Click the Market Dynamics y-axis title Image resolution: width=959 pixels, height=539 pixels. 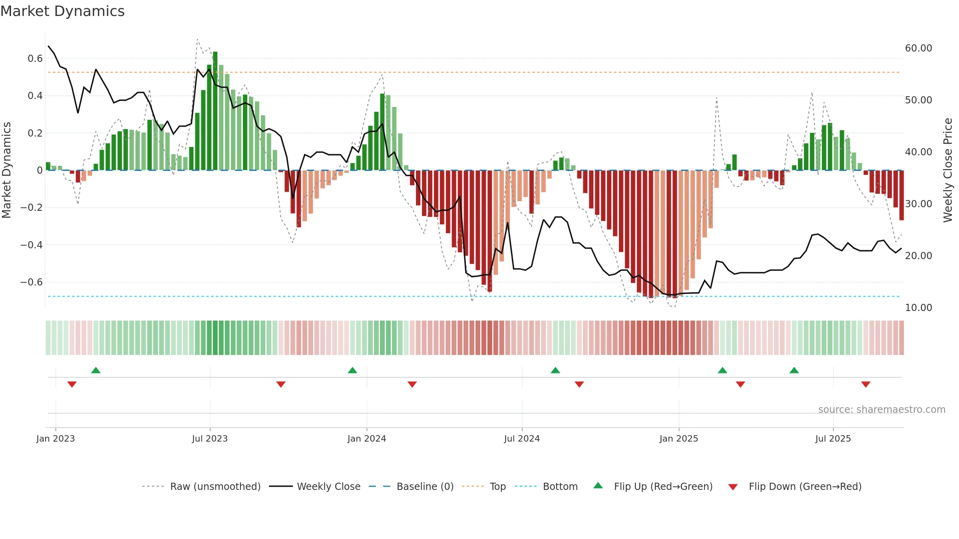pos(6,170)
